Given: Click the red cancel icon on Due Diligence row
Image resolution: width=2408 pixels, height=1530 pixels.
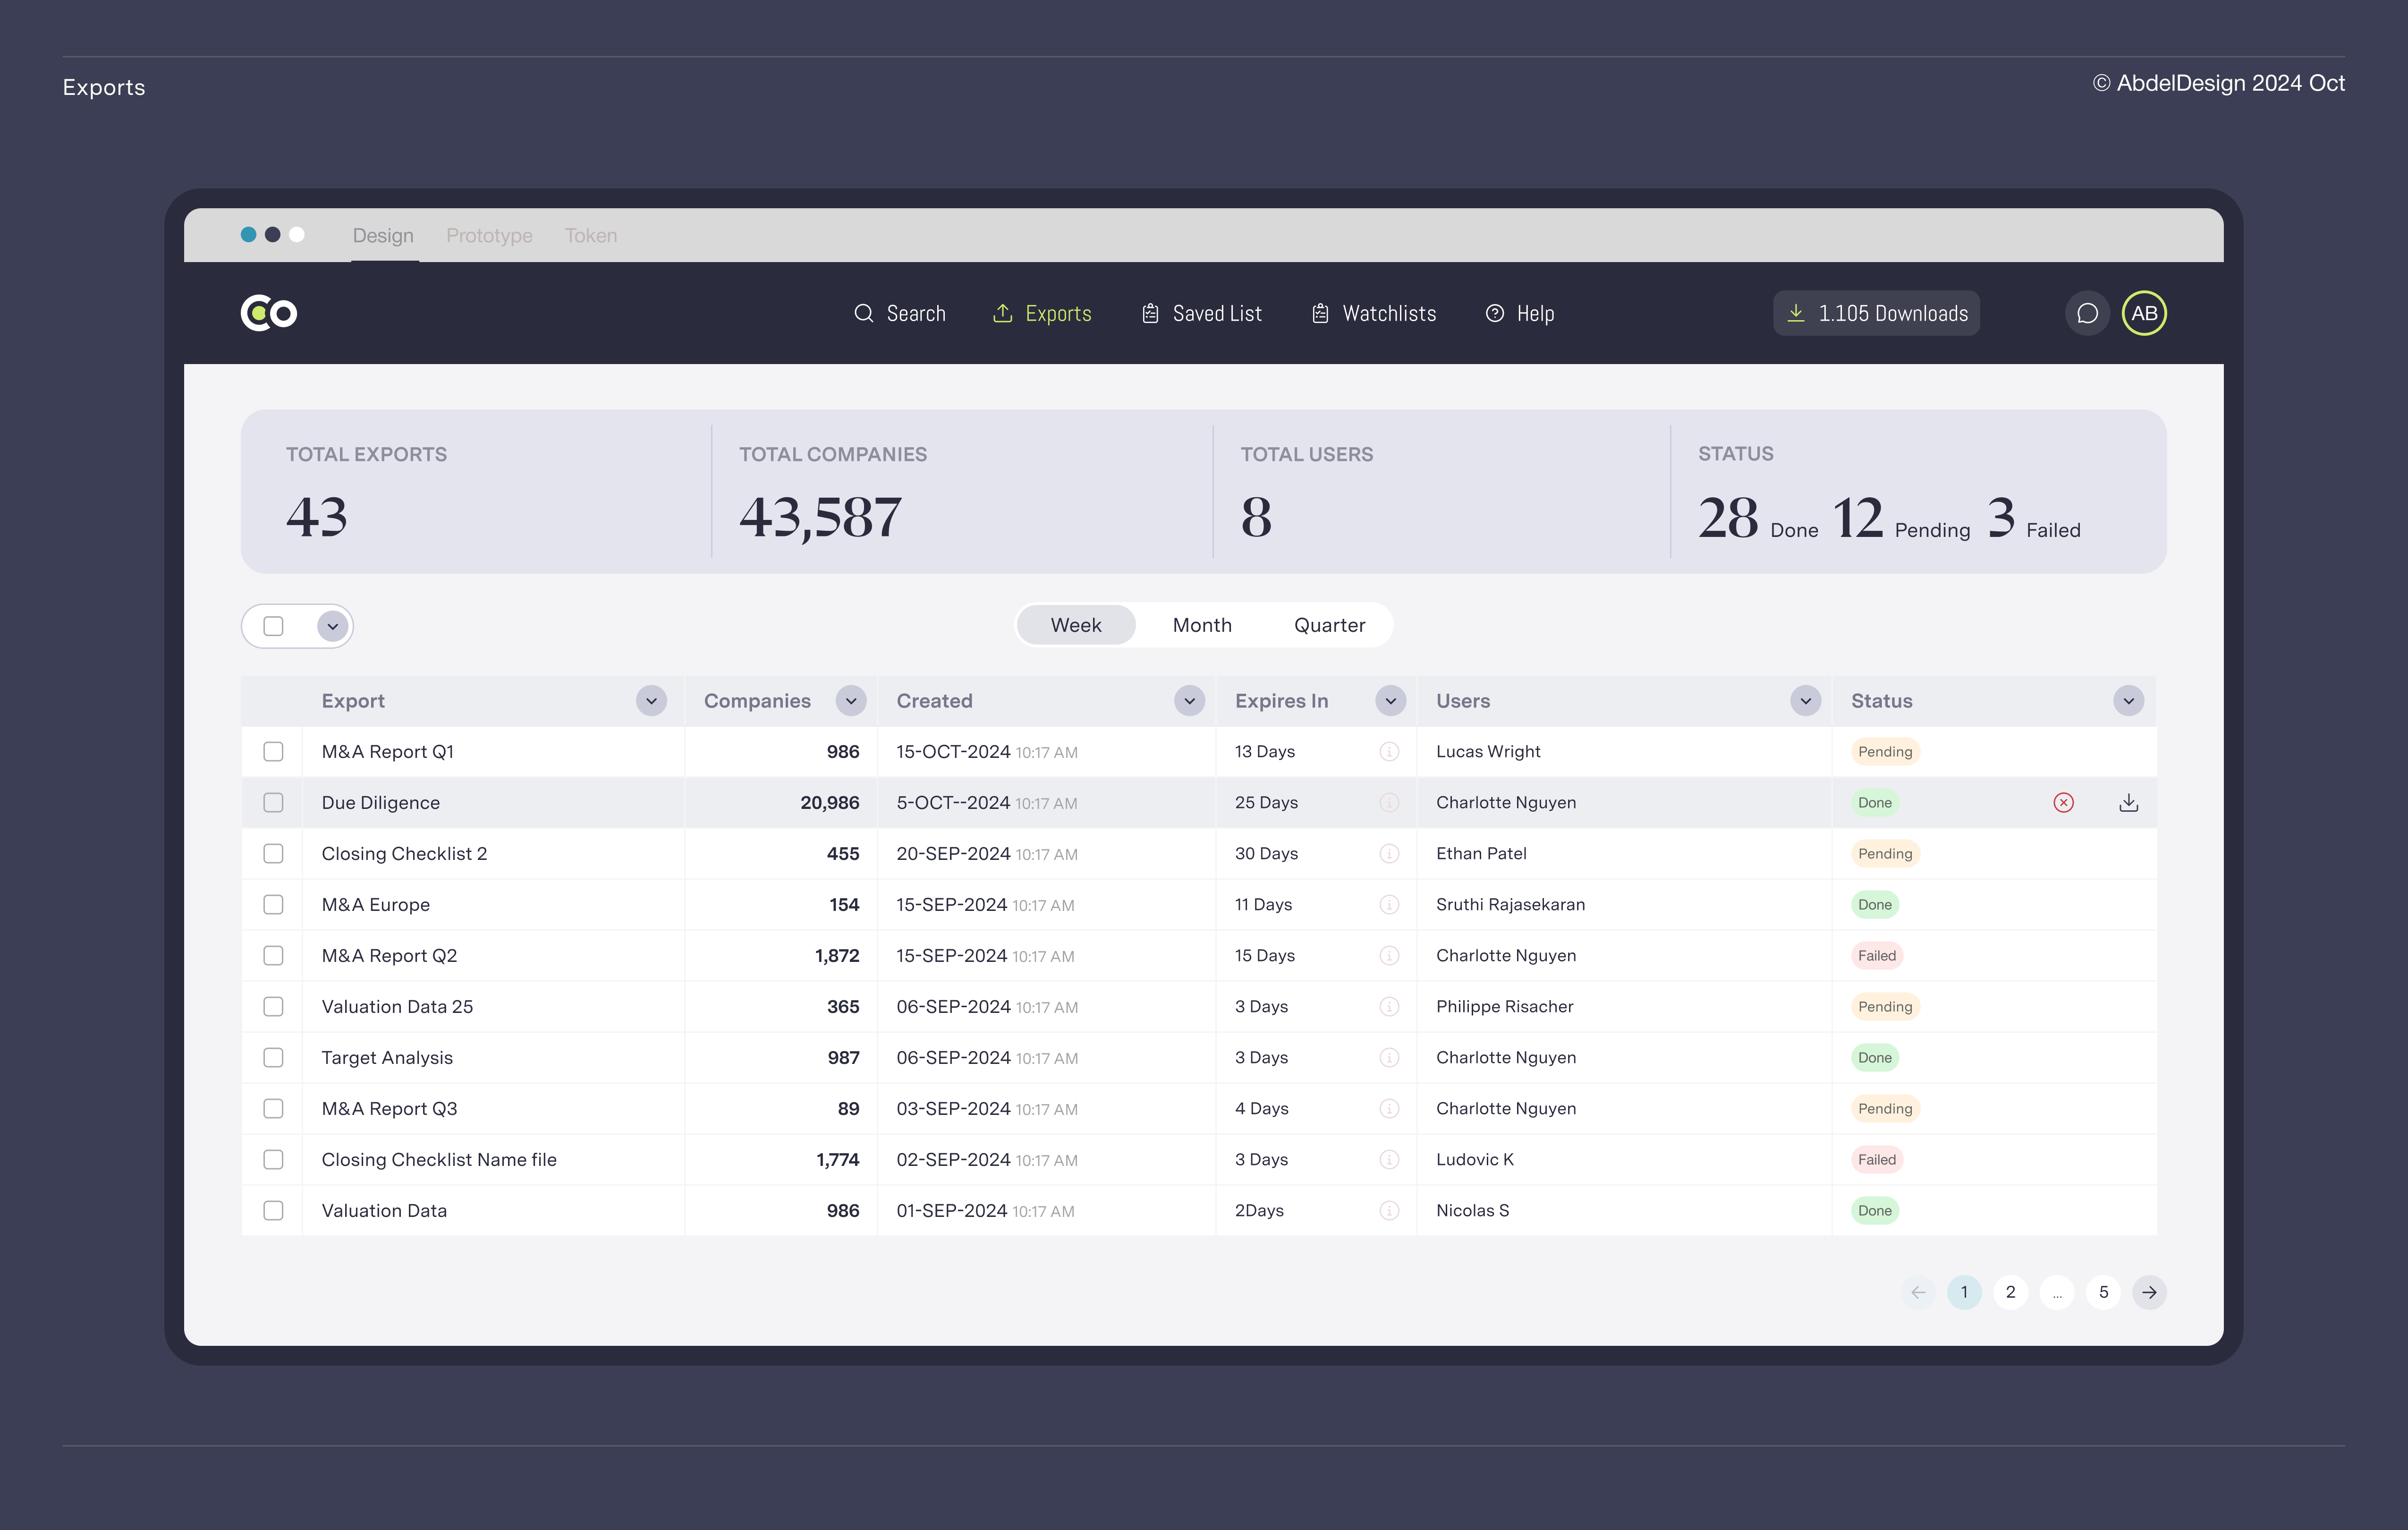Looking at the screenshot, I should tap(2063, 803).
